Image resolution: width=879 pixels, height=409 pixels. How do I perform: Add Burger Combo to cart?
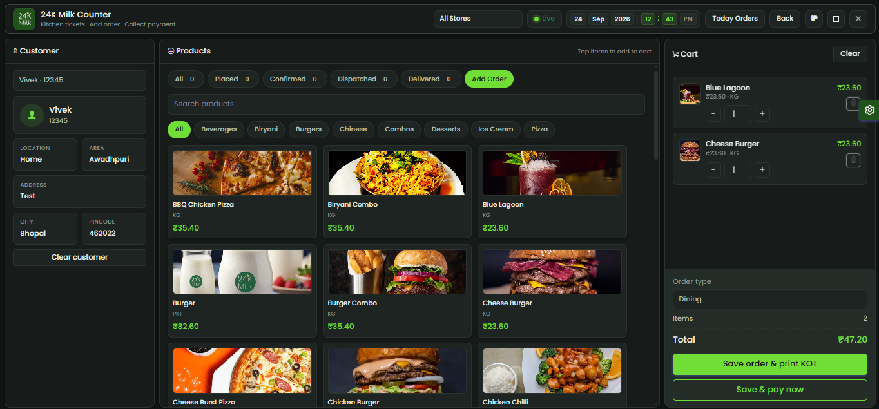tap(397, 290)
